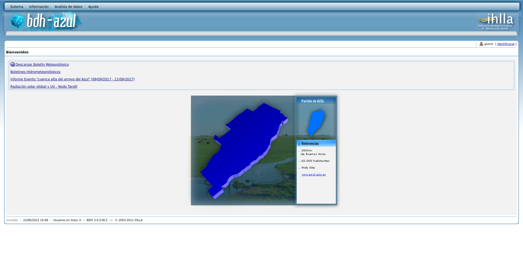Click the Invitado label in the status bar
The height and width of the screenshot is (256, 523).
tap(12, 220)
